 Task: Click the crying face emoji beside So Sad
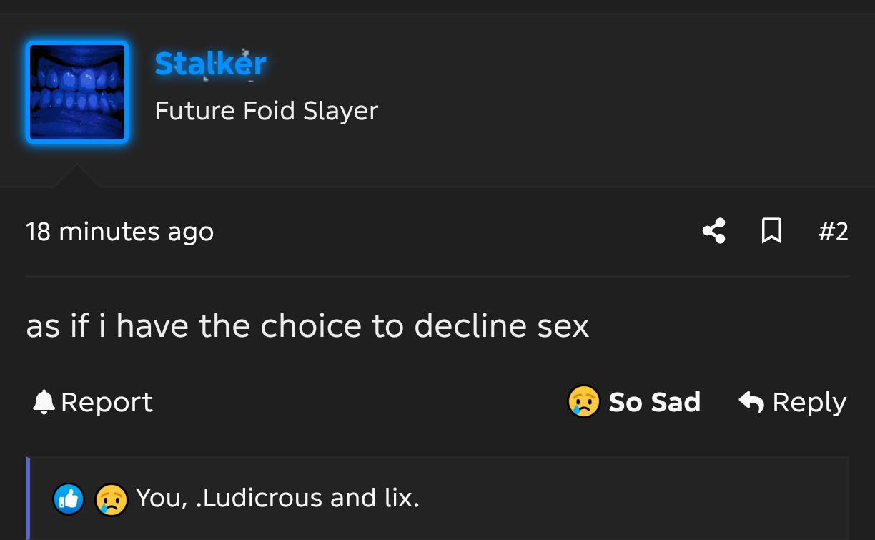pyautogui.click(x=583, y=402)
